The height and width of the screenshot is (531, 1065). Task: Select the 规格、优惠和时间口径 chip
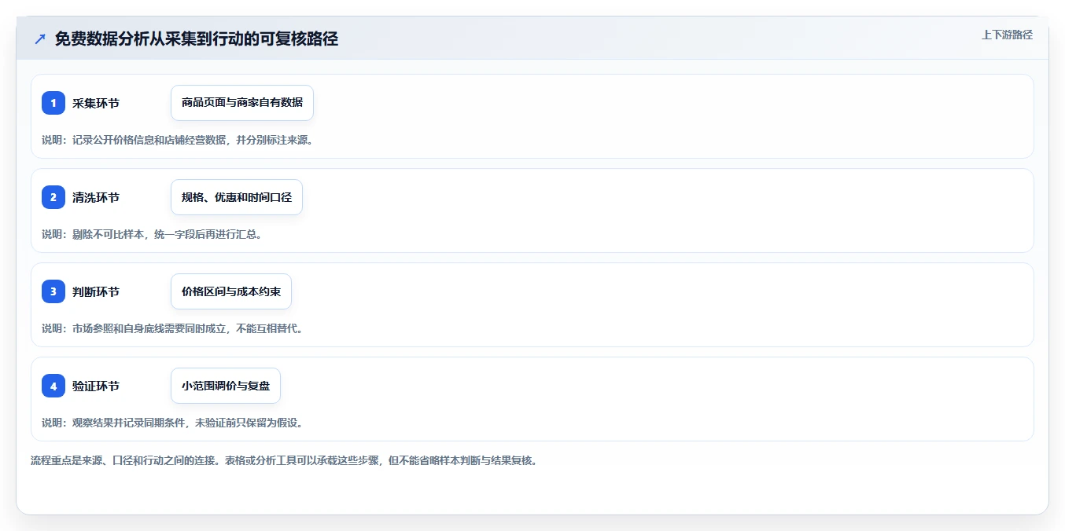pos(237,197)
